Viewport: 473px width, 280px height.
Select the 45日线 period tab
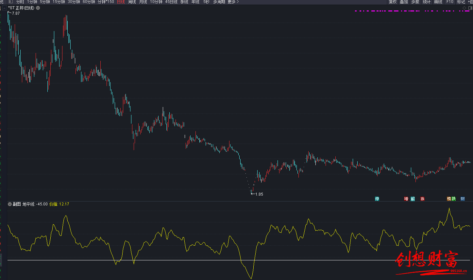(x=171, y=2)
